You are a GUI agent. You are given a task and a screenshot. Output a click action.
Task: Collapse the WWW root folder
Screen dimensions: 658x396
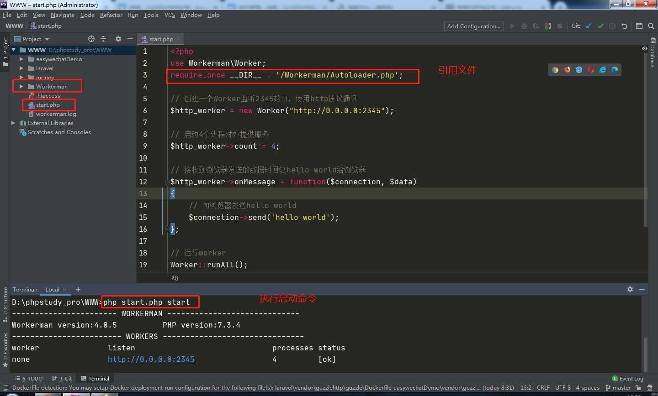click(14, 50)
